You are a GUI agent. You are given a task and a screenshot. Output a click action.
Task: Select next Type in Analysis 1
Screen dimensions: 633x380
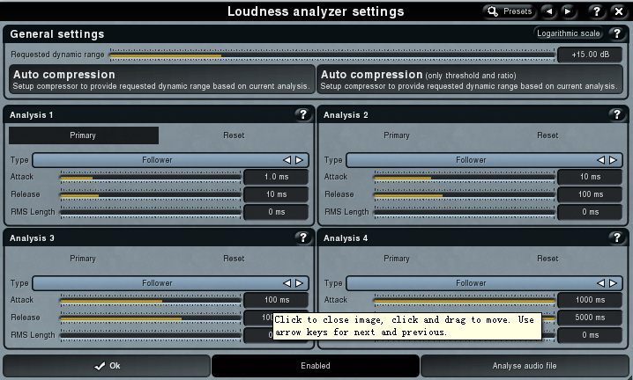(299, 160)
